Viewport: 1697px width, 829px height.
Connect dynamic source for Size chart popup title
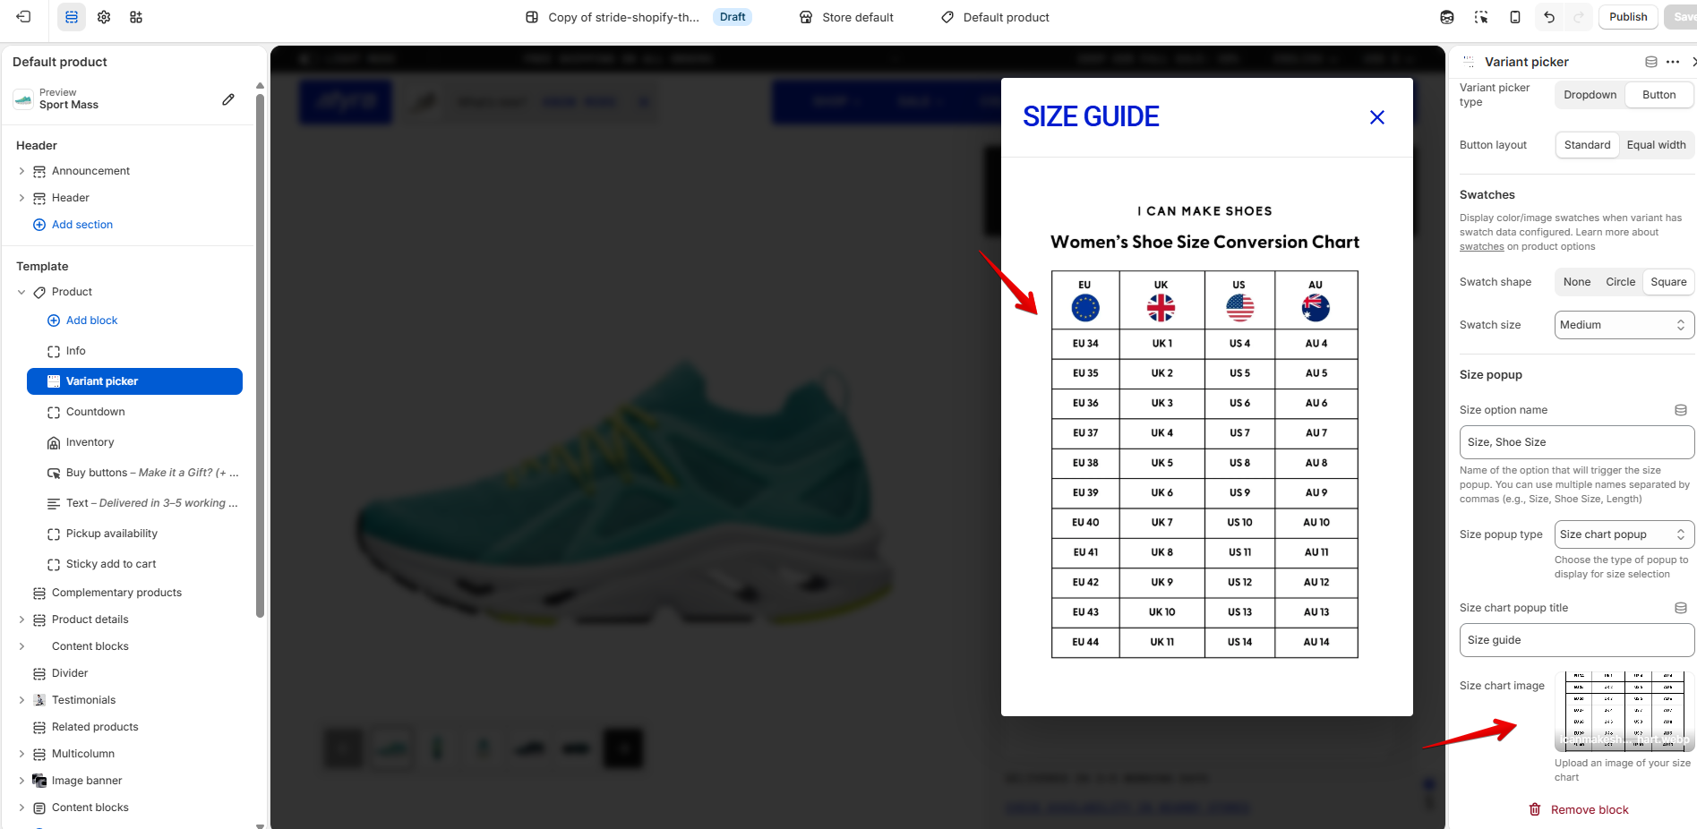click(1681, 608)
